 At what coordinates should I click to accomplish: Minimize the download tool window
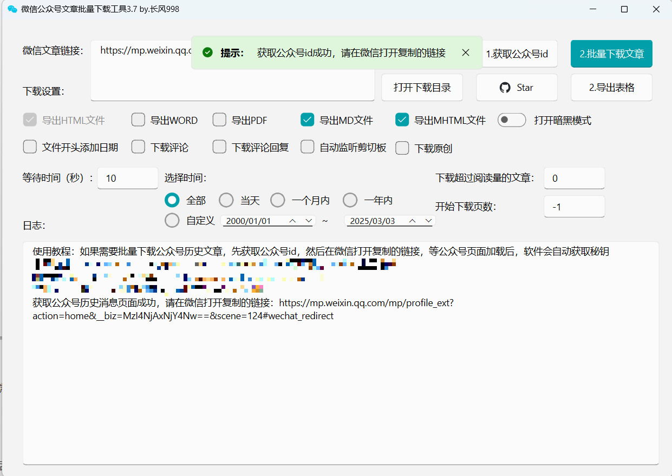click(x=593, y=9)
